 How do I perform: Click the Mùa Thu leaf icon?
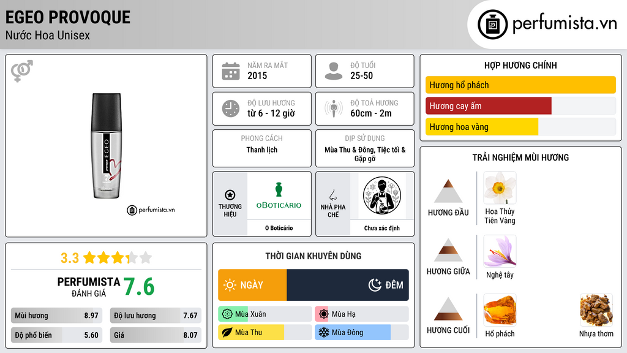[227, 332]
